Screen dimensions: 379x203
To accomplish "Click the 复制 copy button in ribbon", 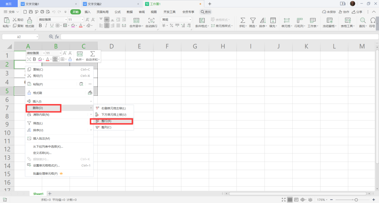I will [18, 26].
